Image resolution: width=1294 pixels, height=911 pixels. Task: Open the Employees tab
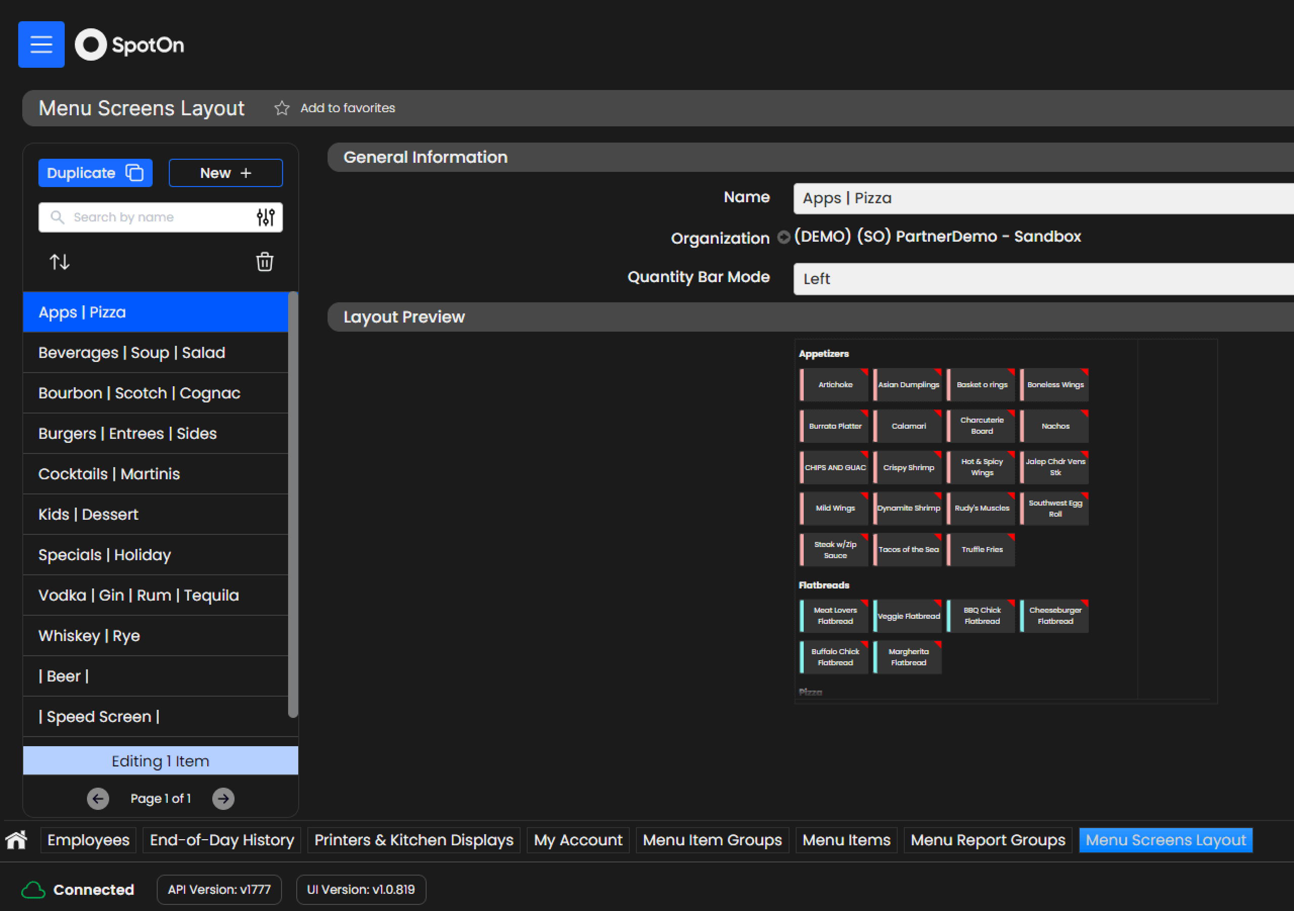(88, 840)
